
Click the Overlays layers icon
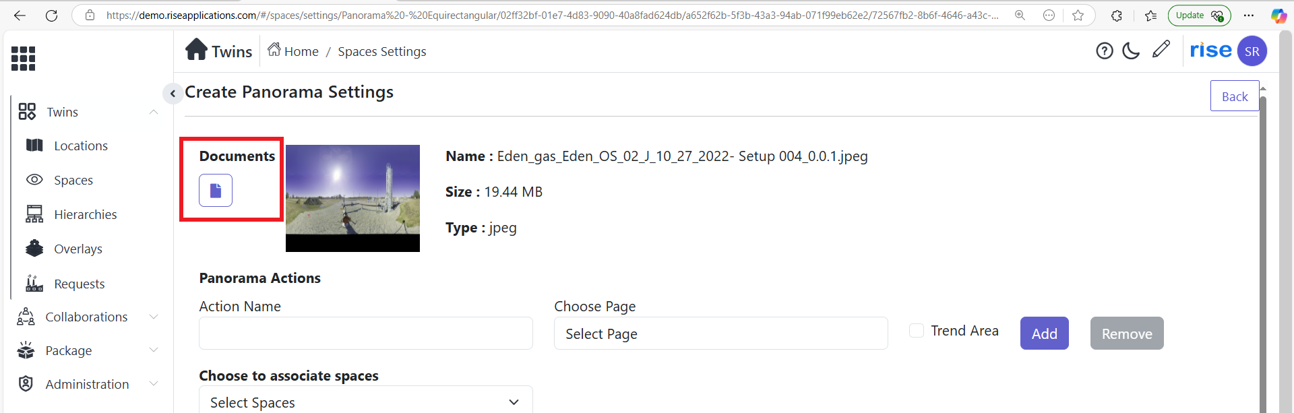point(34,248)
